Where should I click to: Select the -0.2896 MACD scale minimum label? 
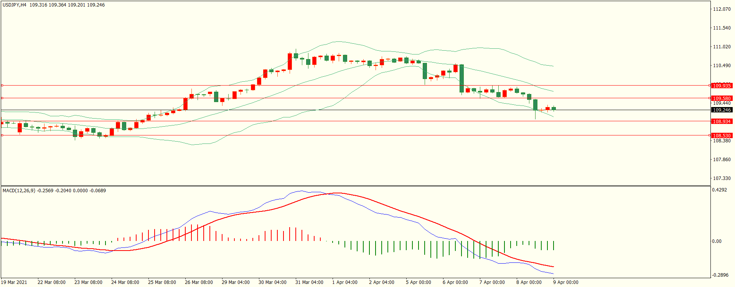[720, 275]
